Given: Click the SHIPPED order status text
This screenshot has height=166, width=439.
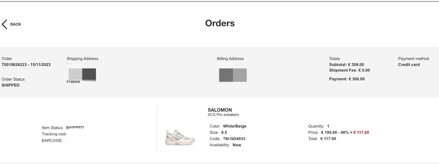Looking at the screenshot, I should (x=10, y=85).
